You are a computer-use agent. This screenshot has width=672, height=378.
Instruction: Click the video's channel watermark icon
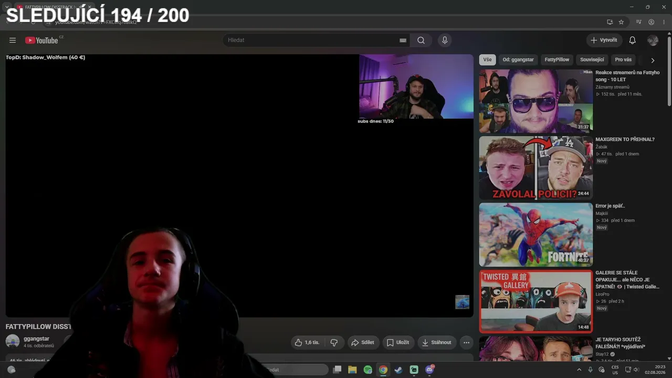(x=462, y=302)
